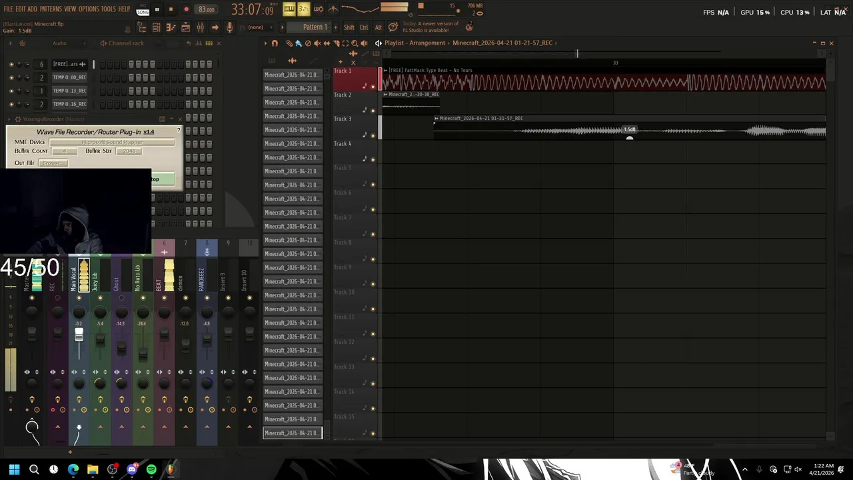Open the PATTERNS menu
853x480 pixels.
(x=51, y=9)
